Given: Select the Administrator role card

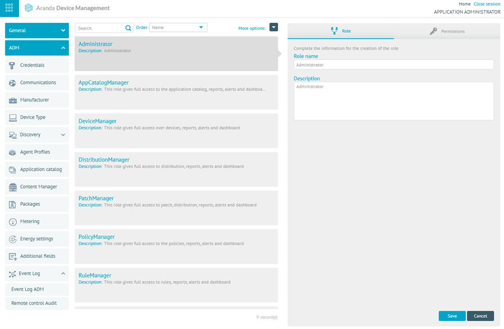Looking at the screenshot, I should coord(176,54).
